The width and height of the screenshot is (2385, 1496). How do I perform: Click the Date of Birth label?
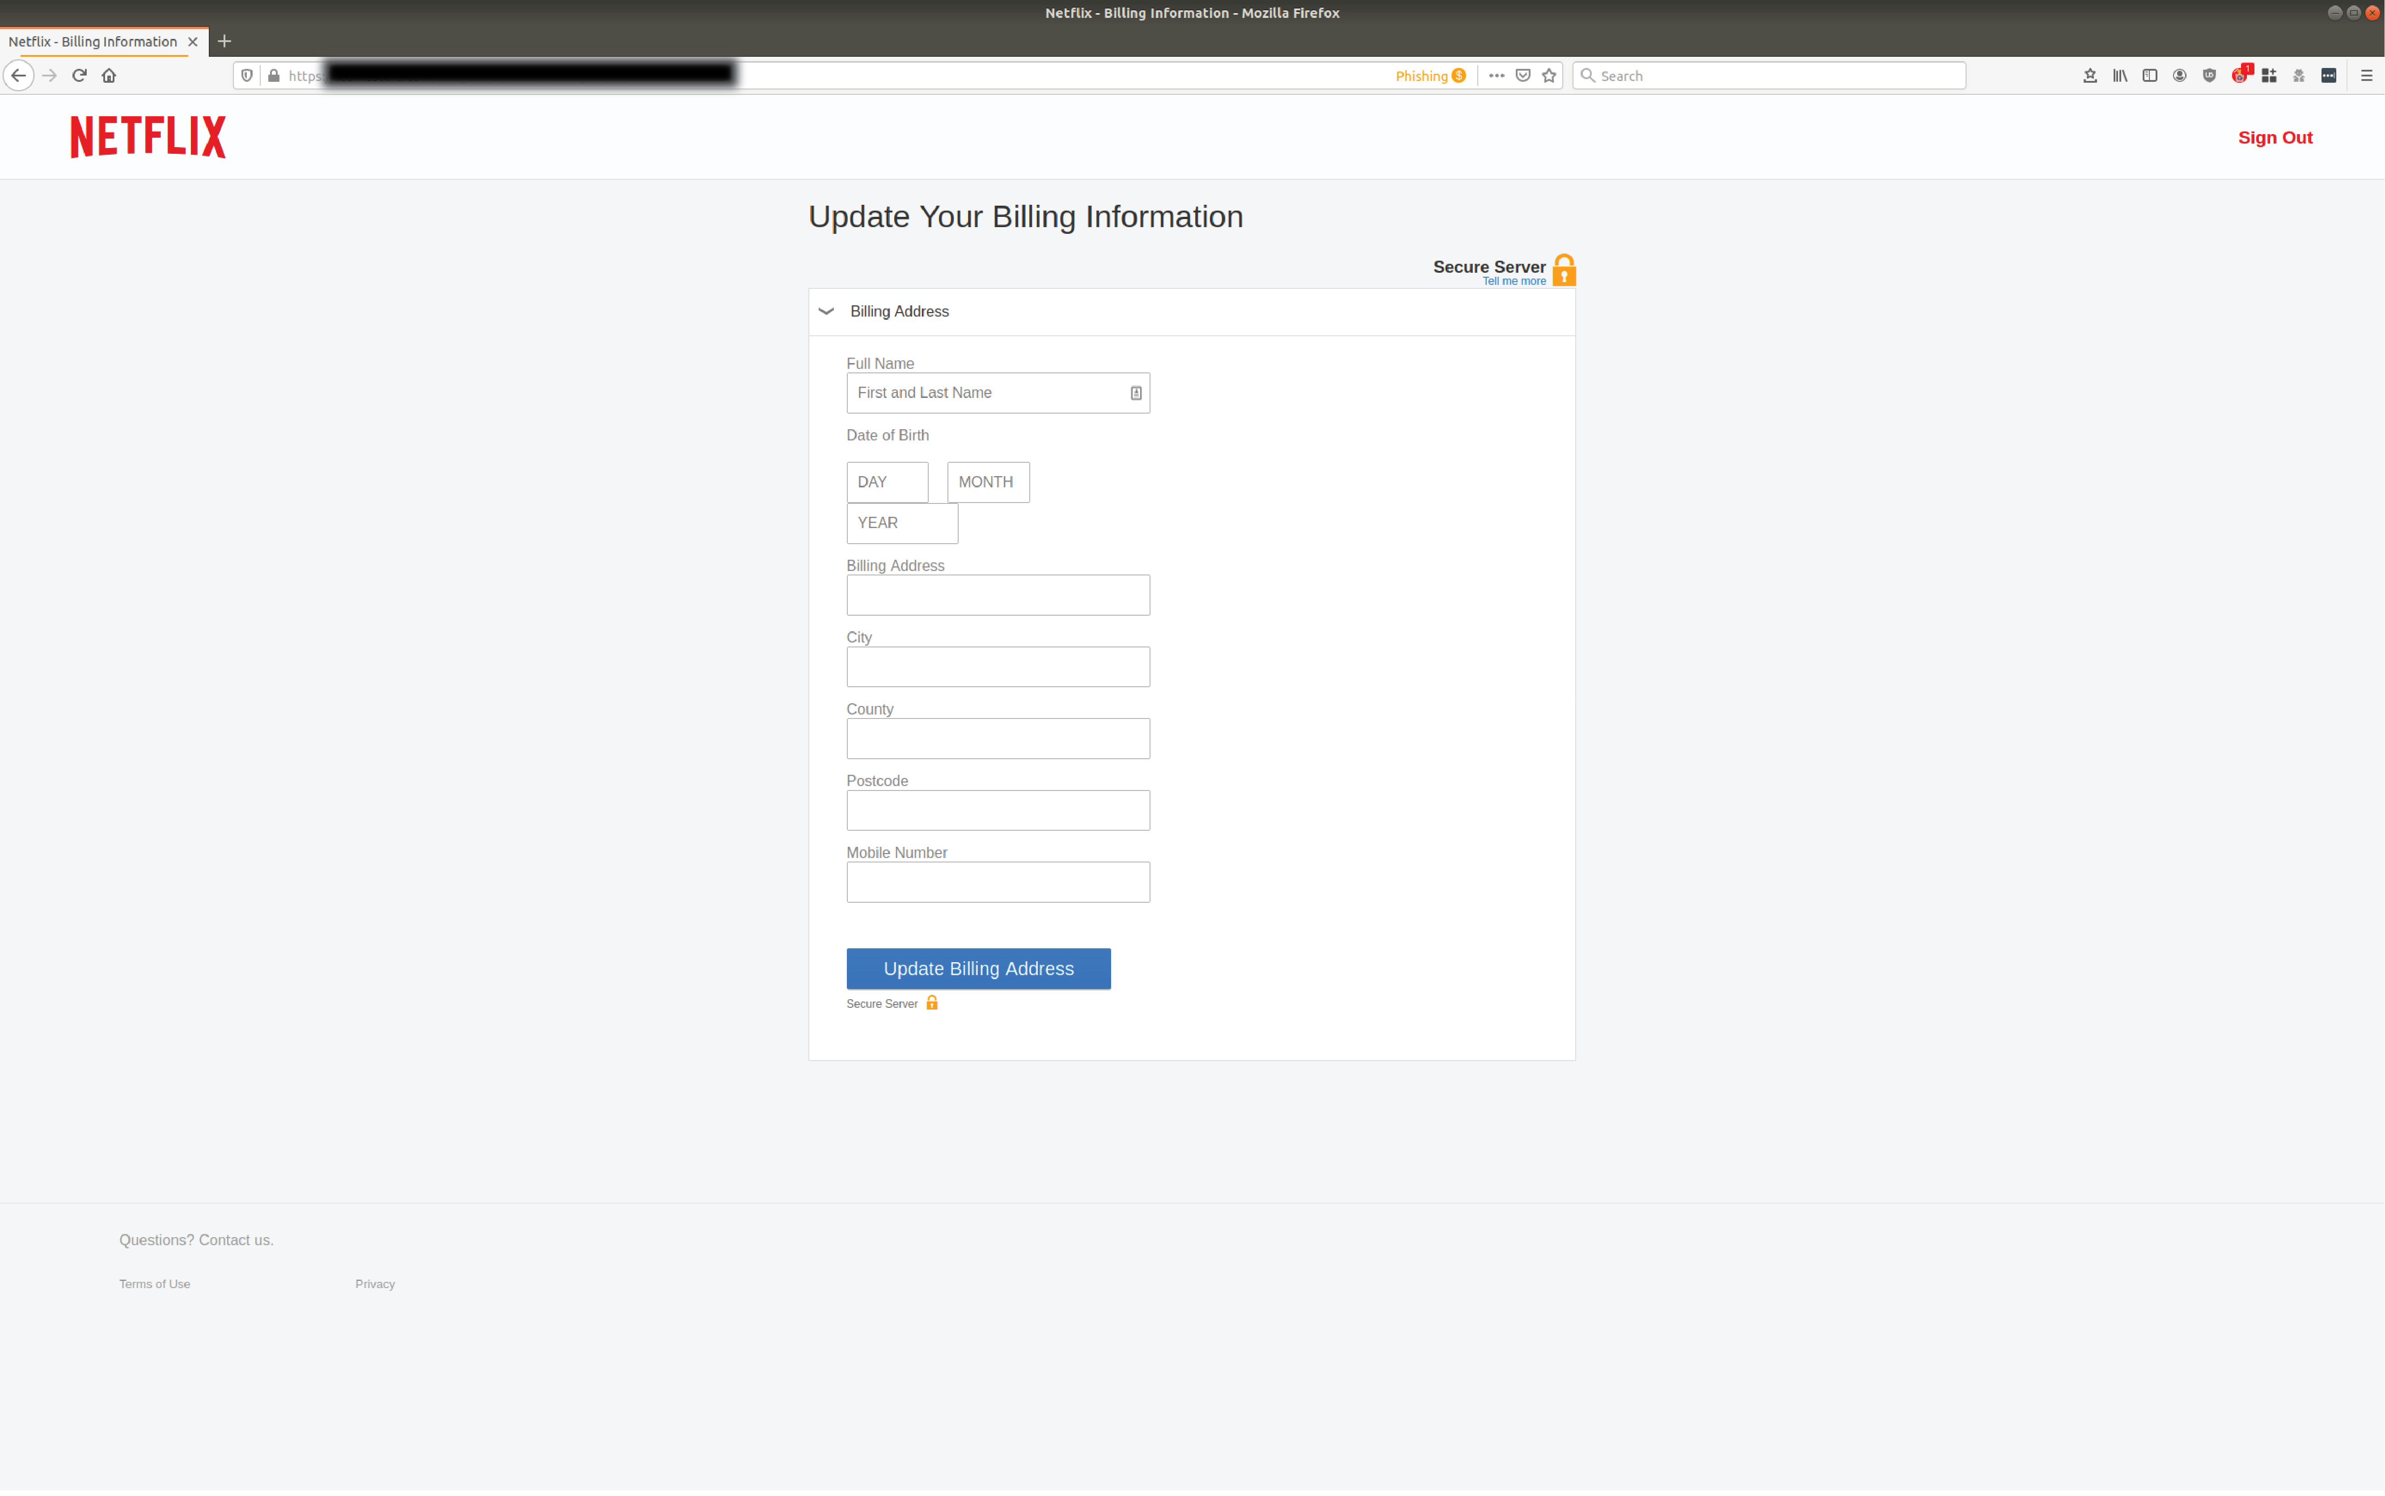point(887,436)
